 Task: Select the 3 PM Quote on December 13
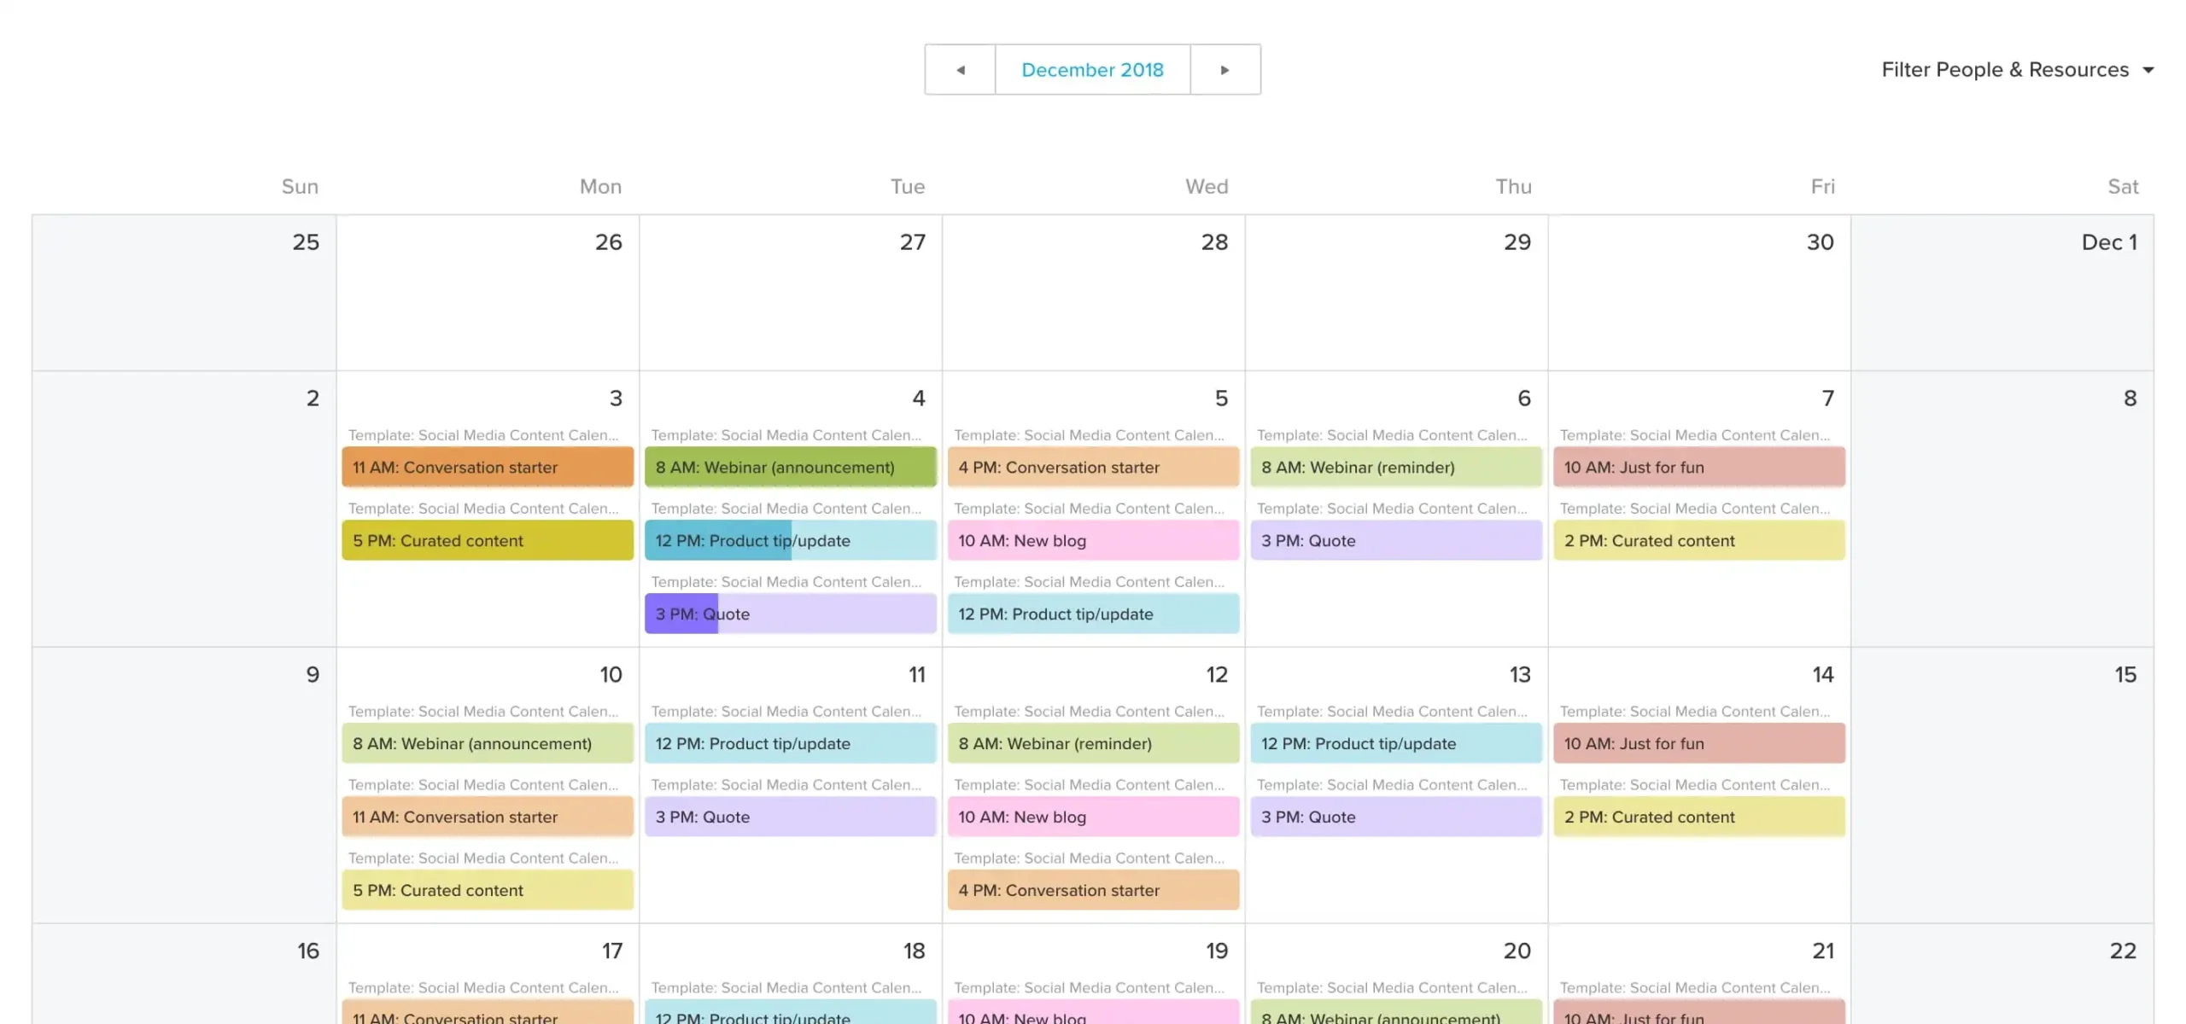point(1396,817)
